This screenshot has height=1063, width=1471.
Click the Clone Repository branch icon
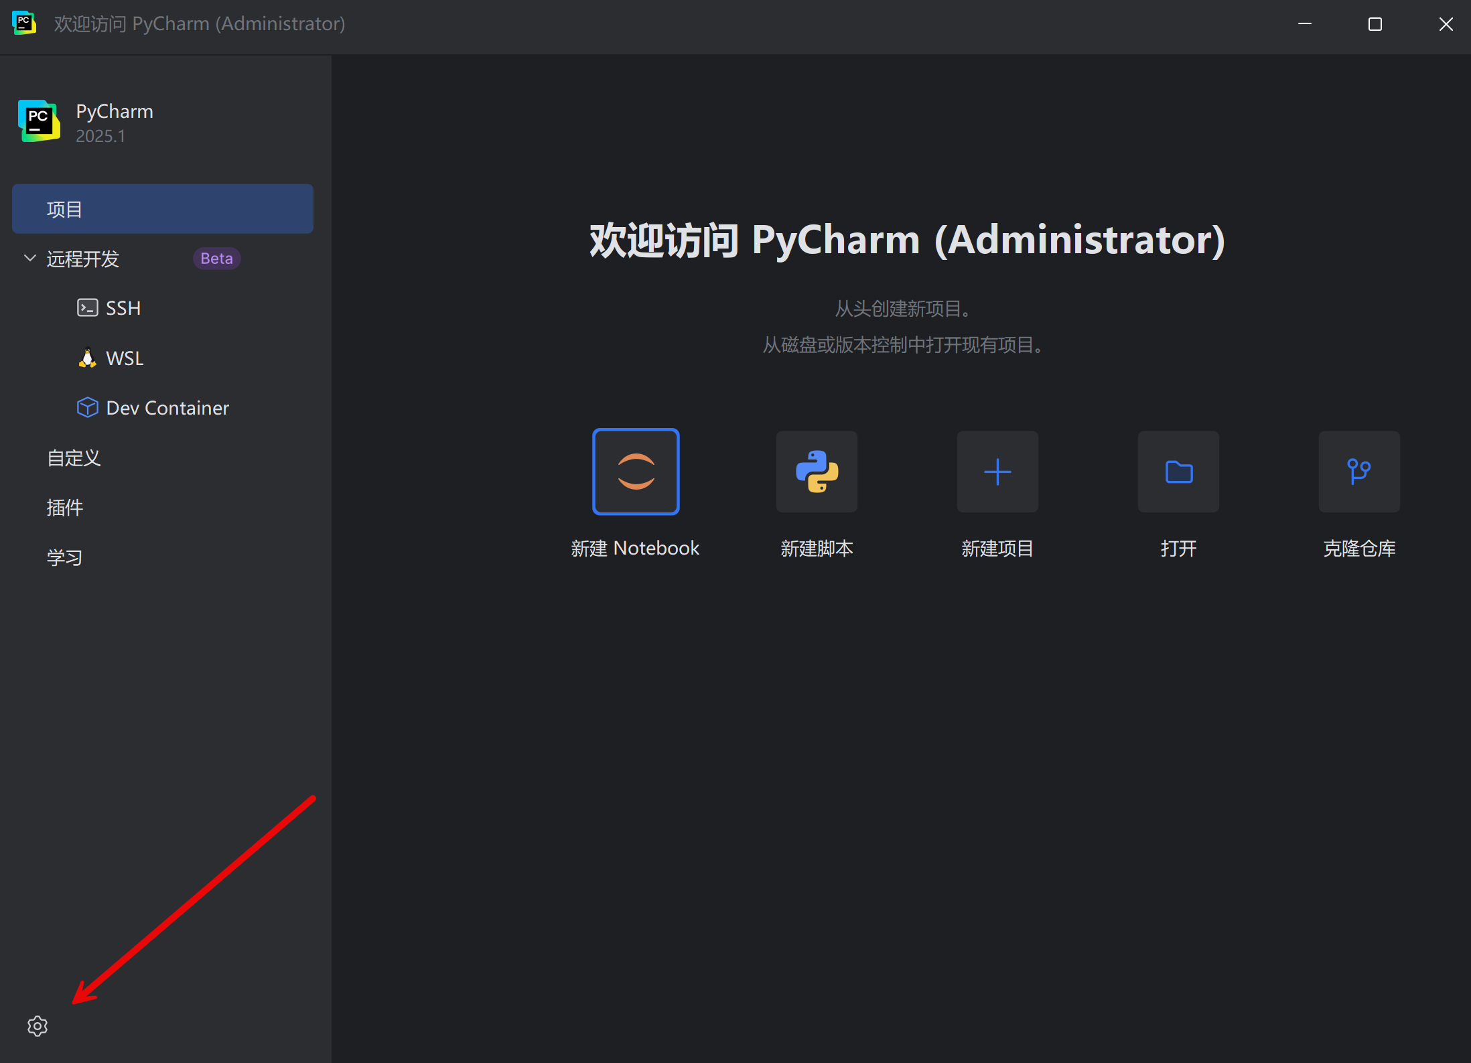[1359, 472]
